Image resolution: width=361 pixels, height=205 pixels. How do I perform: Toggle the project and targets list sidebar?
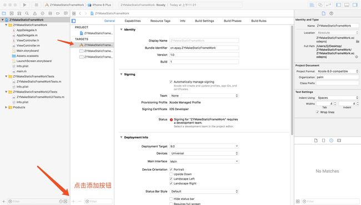(74, 21)
